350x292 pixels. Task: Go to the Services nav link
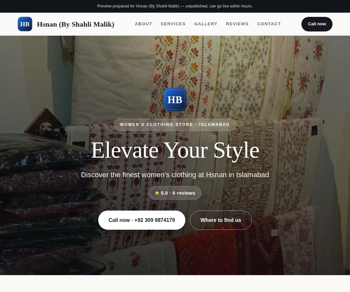point(173,24)
